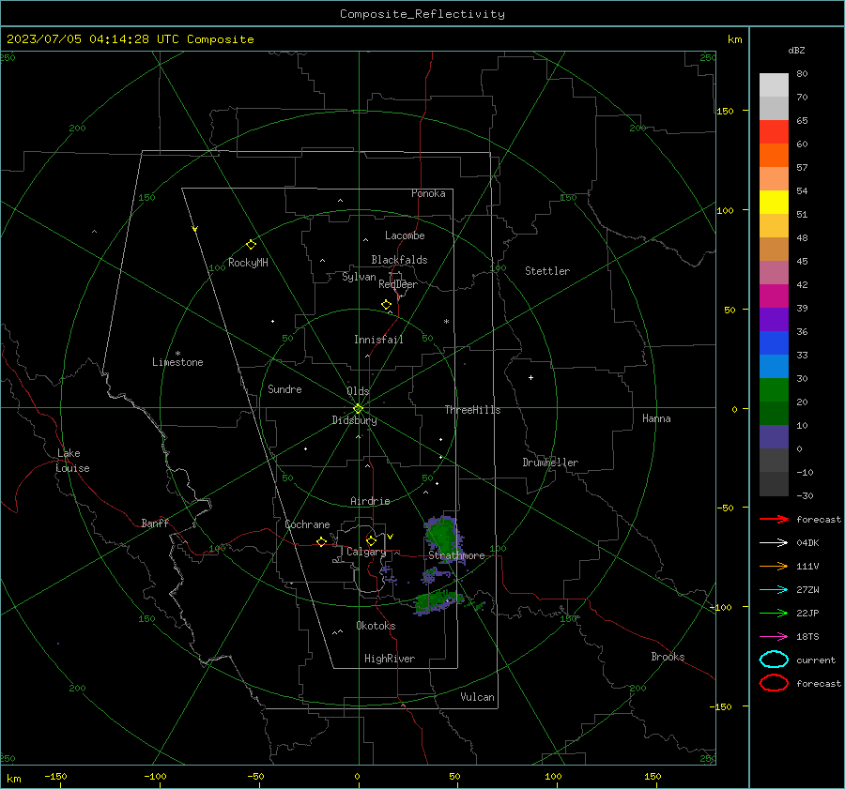845x789 pixels.
Task: Click the Calgary city label
Action: 366,552
